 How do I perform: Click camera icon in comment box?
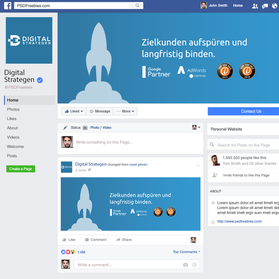(185, 264)
